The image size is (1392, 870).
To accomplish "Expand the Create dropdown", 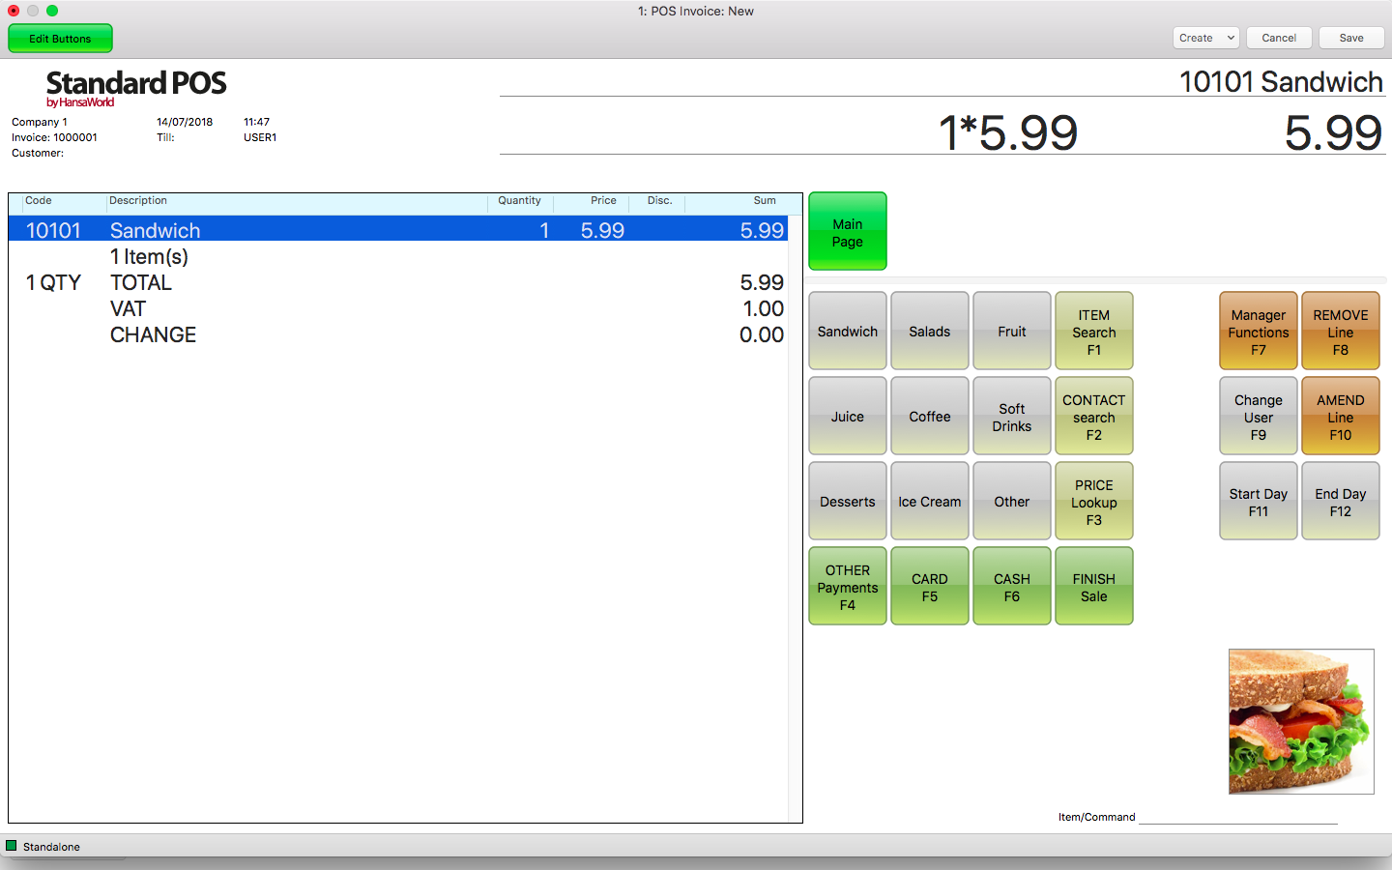I will click(1206, 38).
